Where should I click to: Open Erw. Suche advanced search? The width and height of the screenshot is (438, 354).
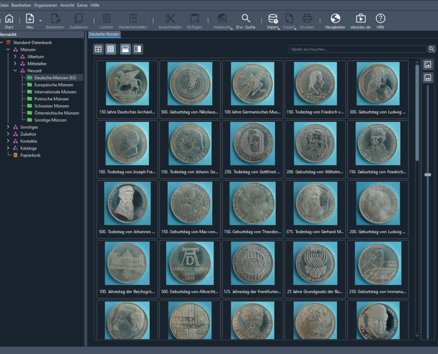246,19
